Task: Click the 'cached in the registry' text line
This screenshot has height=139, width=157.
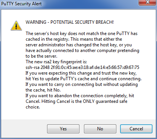Action: 74,39
